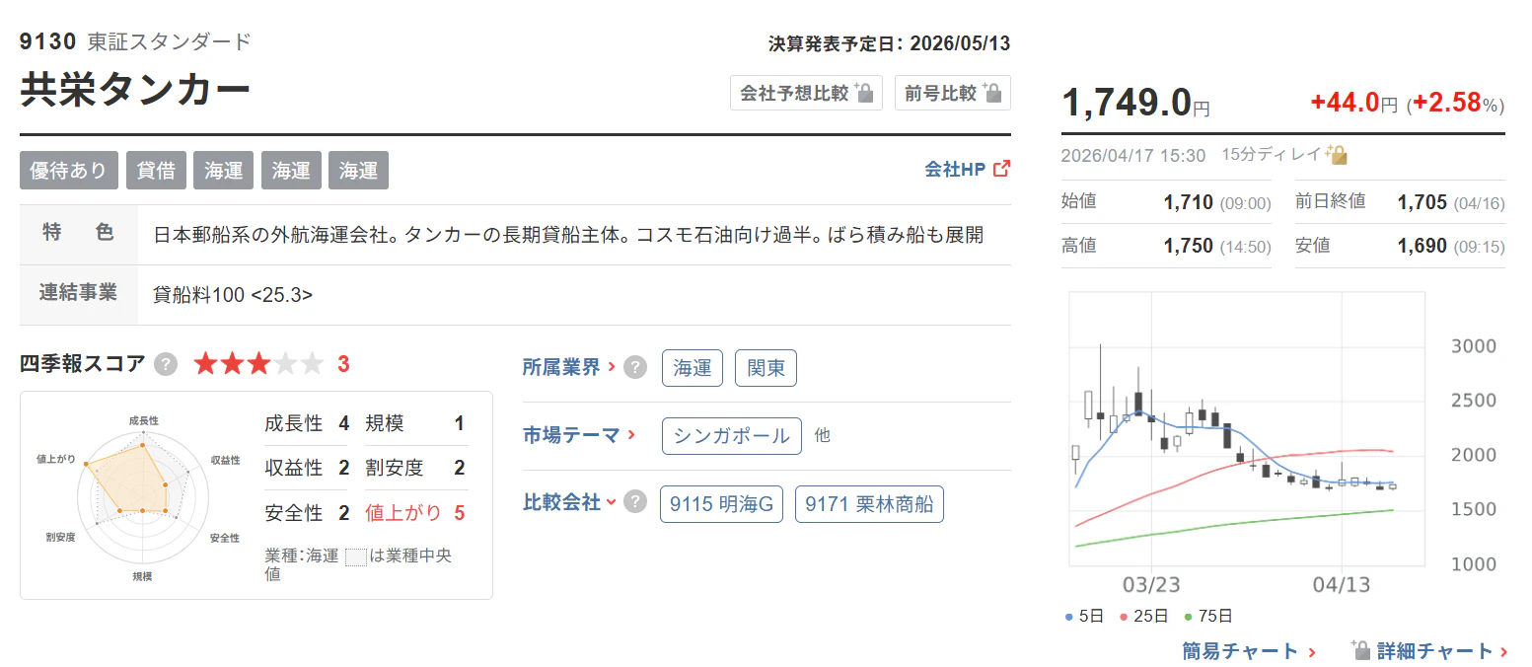Open 前号比較 button
The image size is (1532, 667).
click(952, 94)
